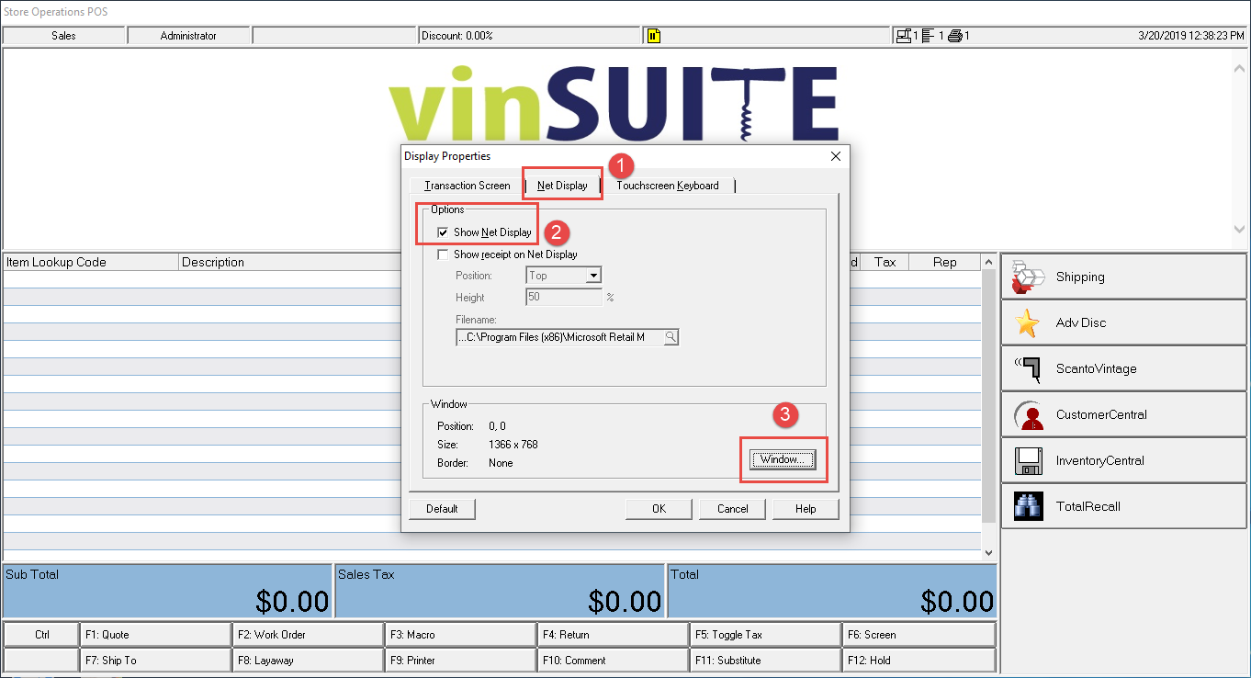Uncheck the Show Net Display checkbox
Image resolution: width=1251 pixels, height=678 pixels.
point(443,232)
